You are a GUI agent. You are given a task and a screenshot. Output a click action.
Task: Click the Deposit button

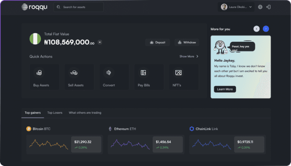pyautogui.click(x=157, y=42)
